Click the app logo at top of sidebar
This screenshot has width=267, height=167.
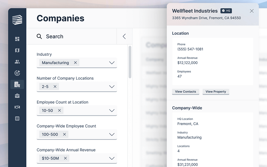(x=17, y=20)
